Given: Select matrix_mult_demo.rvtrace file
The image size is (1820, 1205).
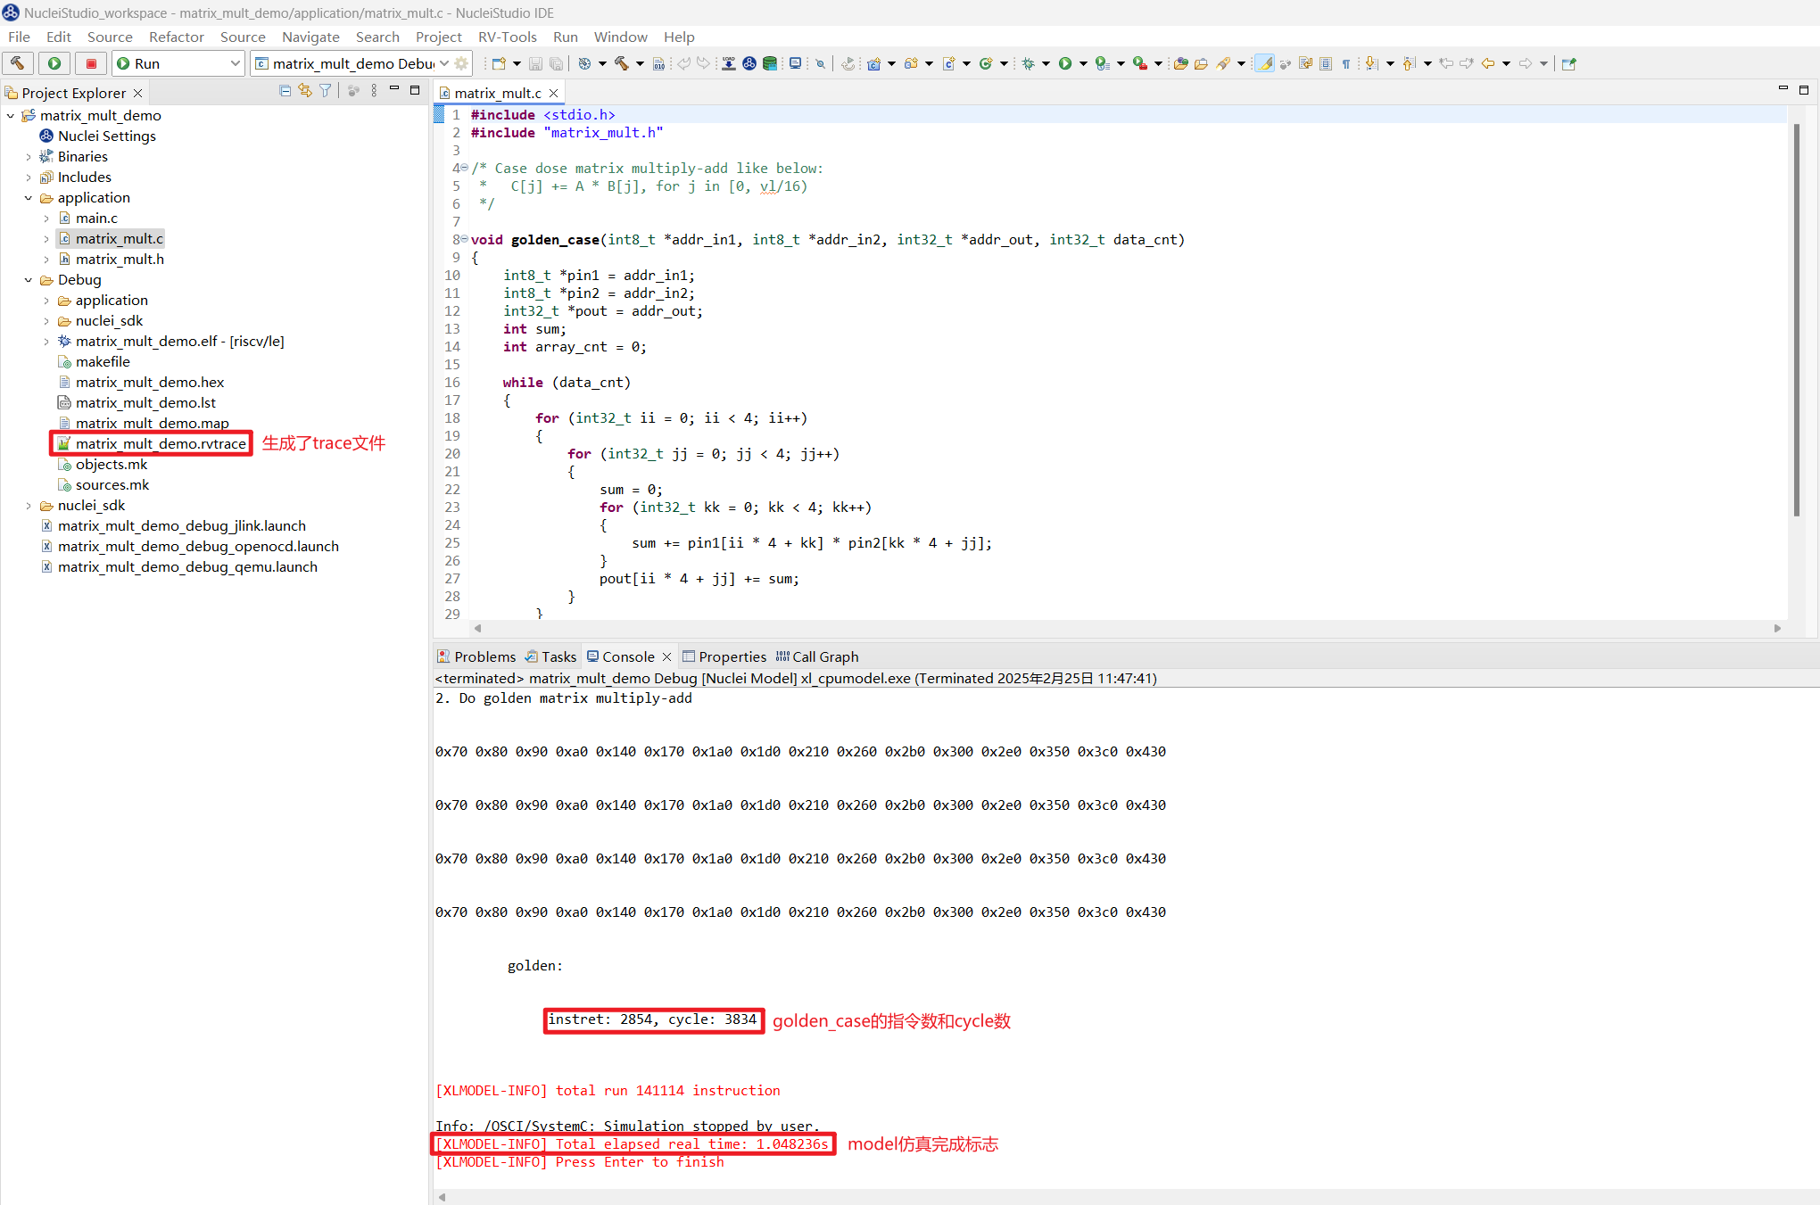Looking at the screenshot, I should coord(152,443).
